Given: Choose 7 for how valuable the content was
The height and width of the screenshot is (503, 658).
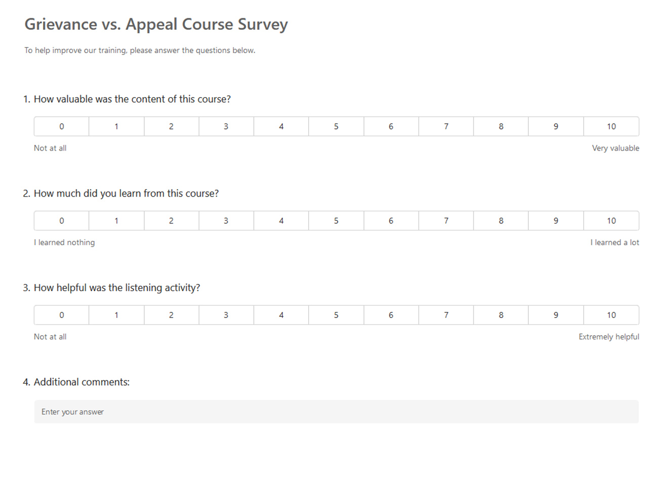Looking at the screenshot, I should 446,126.
